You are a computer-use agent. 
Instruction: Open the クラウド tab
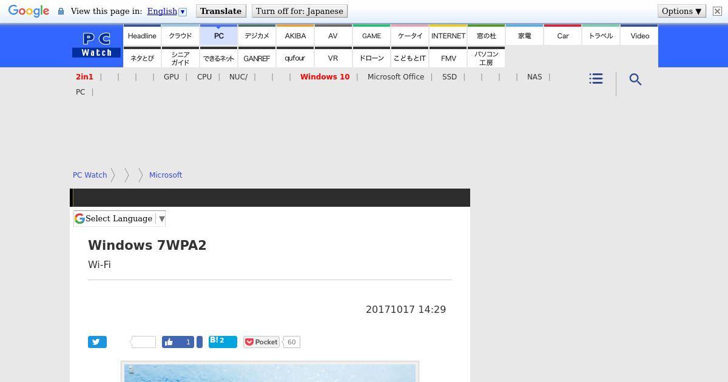180,35
